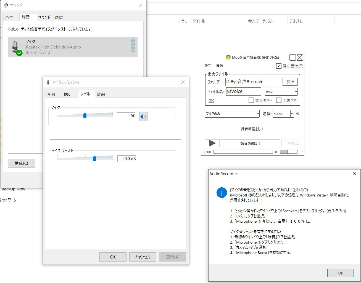Click the マイク level slider handle
Image resolution: width=361 pixels, height=283 pixels.
pos(85,115)
